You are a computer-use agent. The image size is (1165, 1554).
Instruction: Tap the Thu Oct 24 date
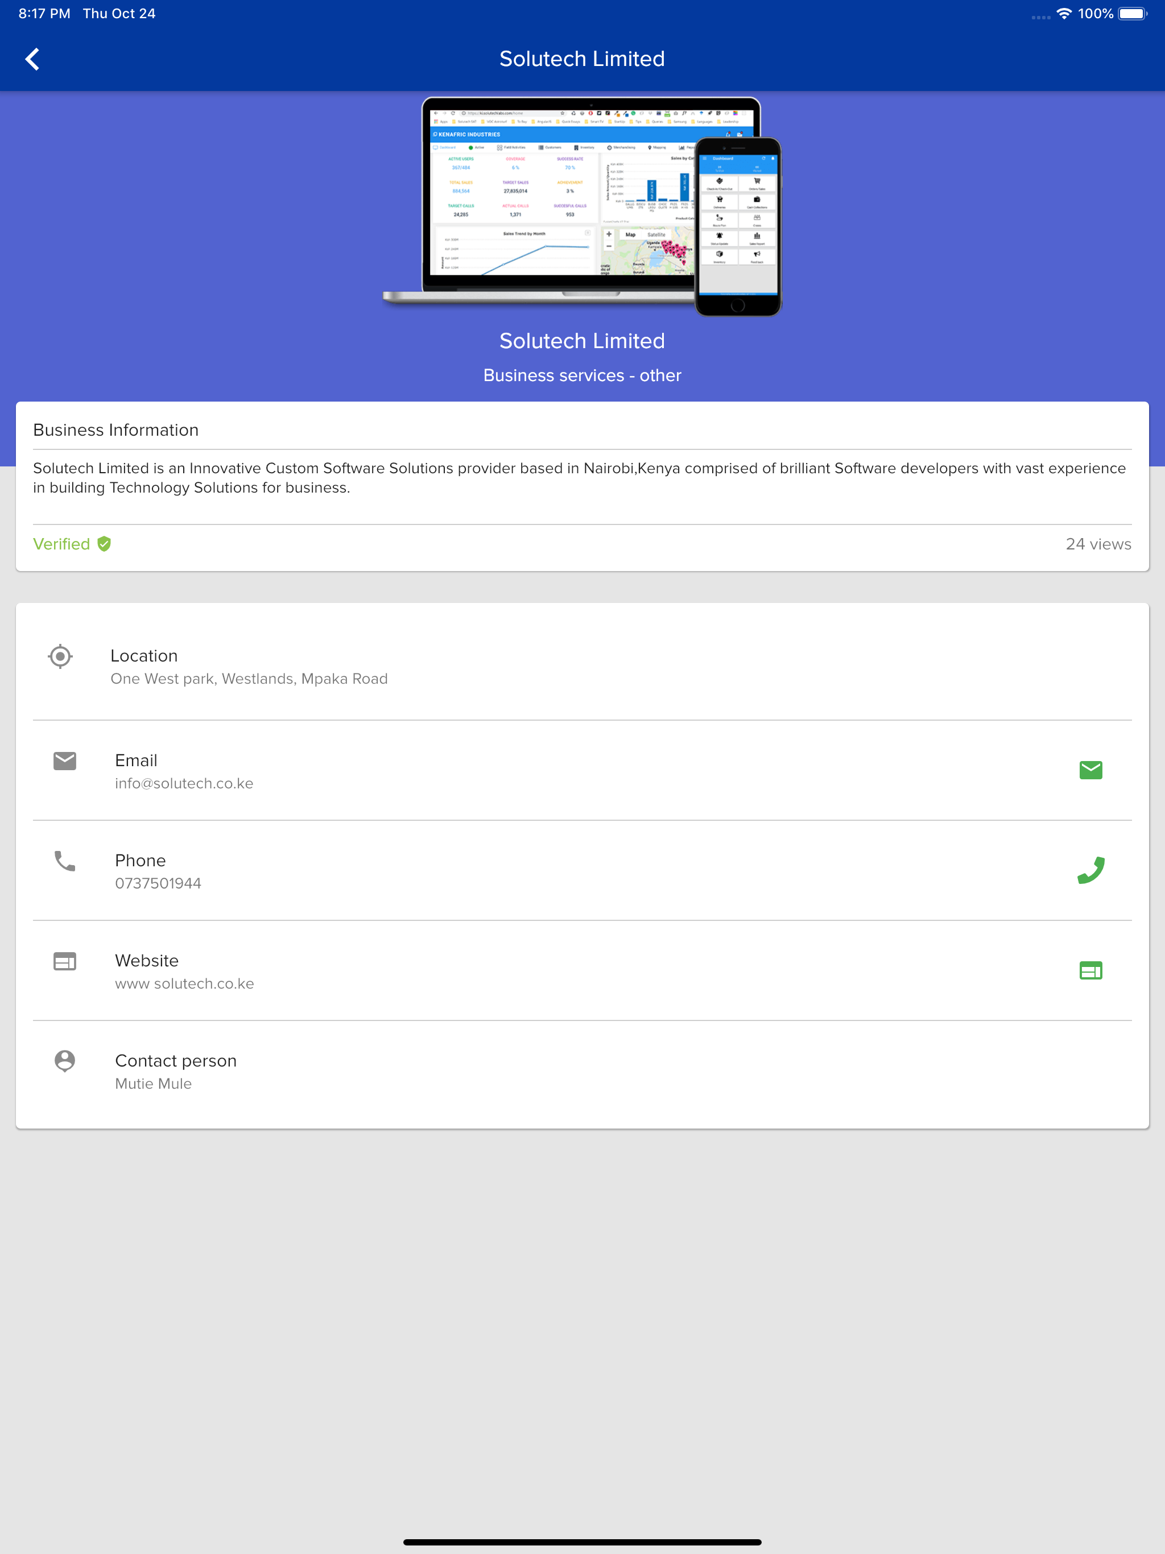tap(119, 14)
